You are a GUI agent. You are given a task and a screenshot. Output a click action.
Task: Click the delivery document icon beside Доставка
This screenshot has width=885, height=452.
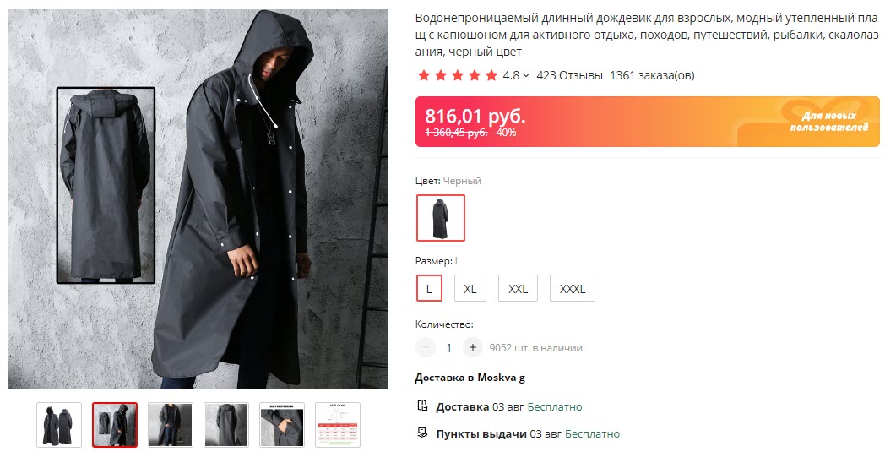(422, 406)
